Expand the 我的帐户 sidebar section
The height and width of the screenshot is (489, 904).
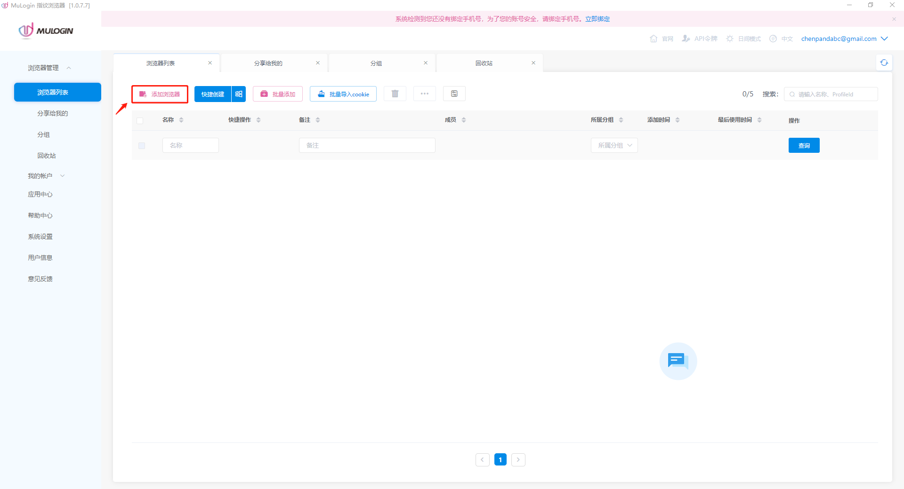point(46,176)
